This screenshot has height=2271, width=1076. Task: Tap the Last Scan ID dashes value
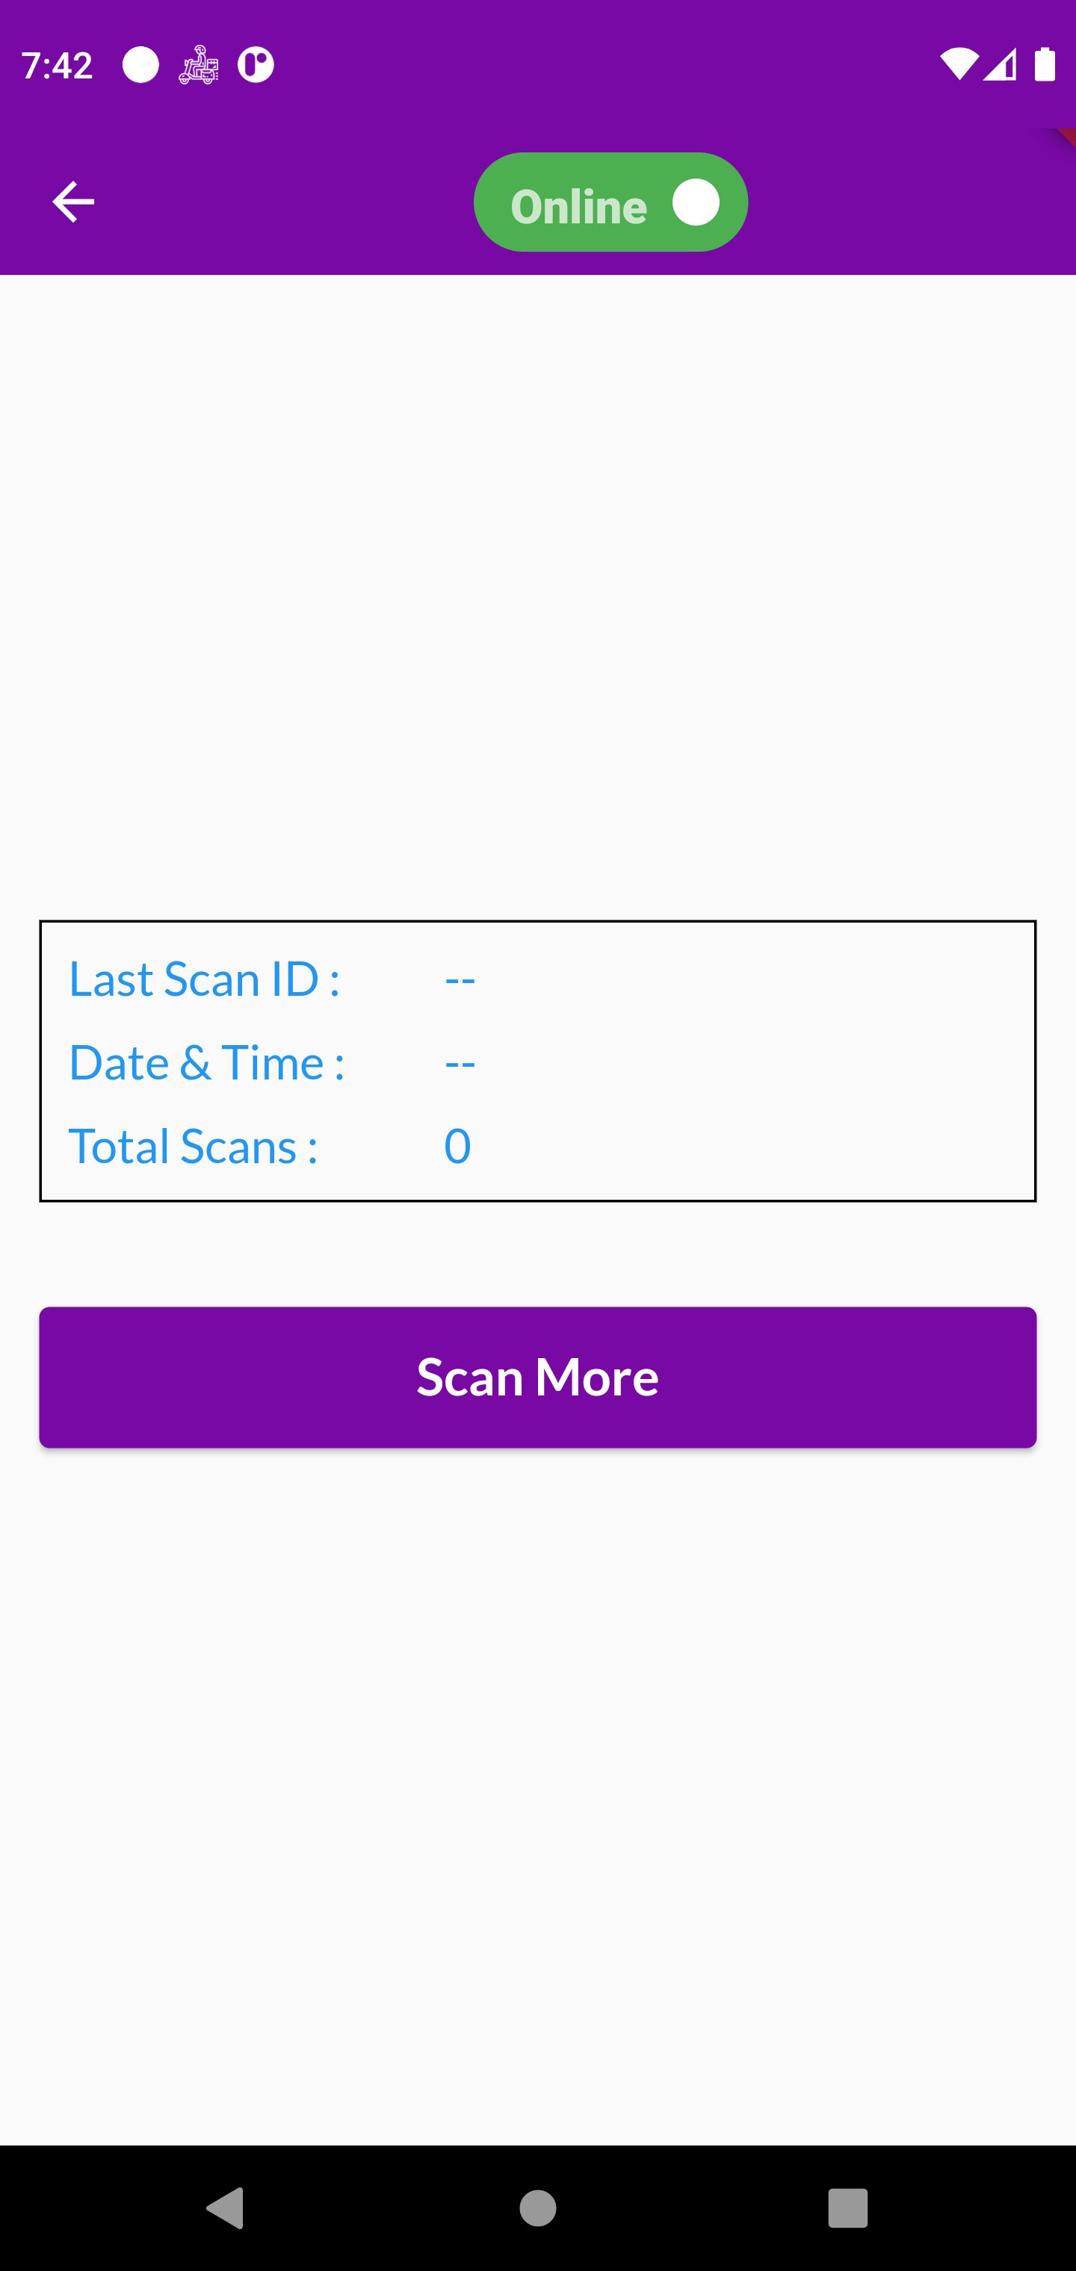click(x=460, y=980)
